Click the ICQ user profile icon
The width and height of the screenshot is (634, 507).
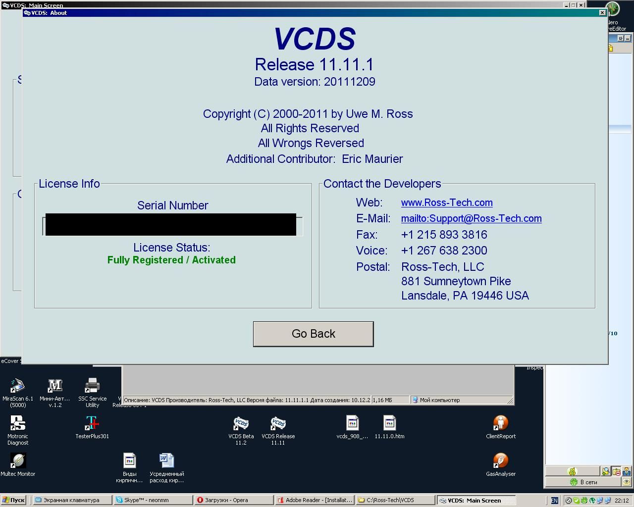tap(627, 471)
